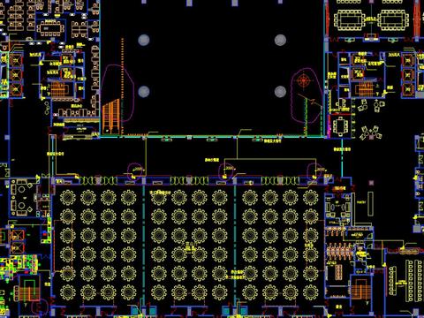
Task: Click the red crosshair target symbol
Action: click(x=303, y=80)
